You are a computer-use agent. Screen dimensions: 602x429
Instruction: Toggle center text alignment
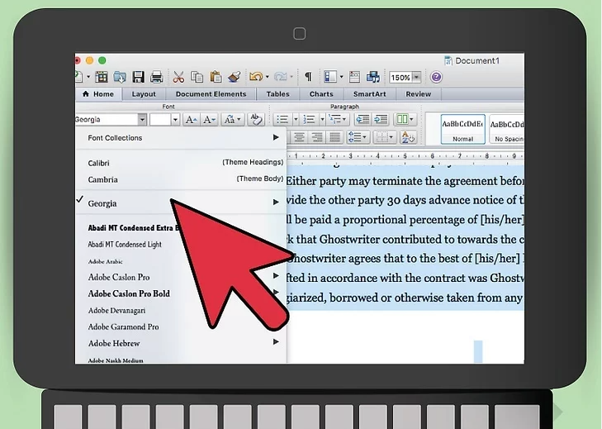(299, 137)
